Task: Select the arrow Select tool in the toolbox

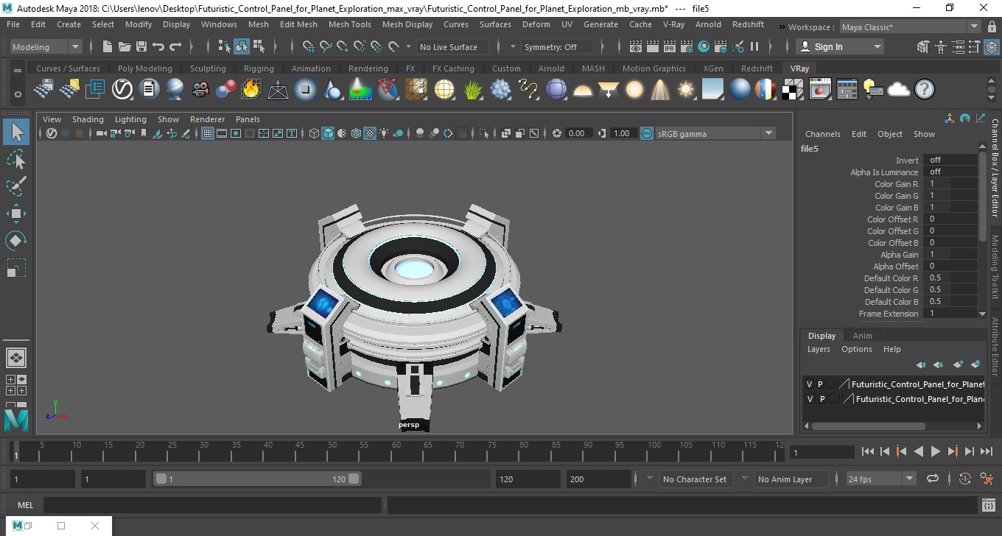Action: (16, 132)
